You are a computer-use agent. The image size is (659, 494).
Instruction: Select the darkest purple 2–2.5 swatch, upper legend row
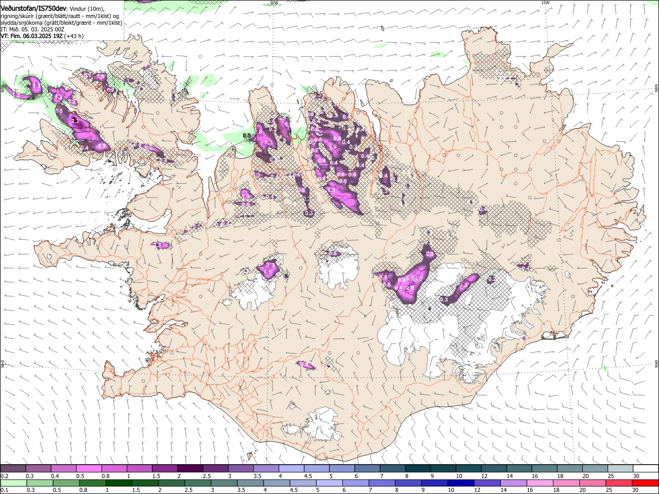(x=190, y=468)
